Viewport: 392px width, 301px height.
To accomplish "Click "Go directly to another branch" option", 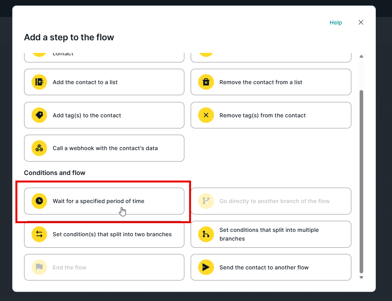I will point(271,201).
